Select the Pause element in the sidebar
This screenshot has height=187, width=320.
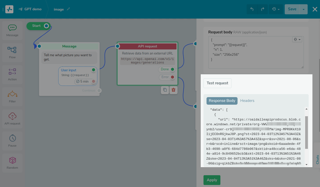(12, 141)
